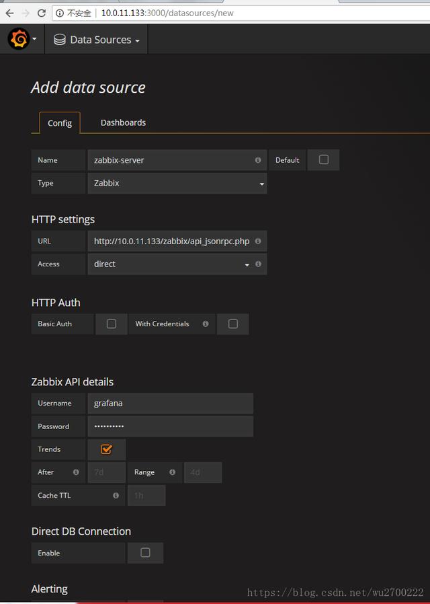Screen dimensions: 430x604
Task: Click the HTTP settings heading
Action: (x=63, y=219)
